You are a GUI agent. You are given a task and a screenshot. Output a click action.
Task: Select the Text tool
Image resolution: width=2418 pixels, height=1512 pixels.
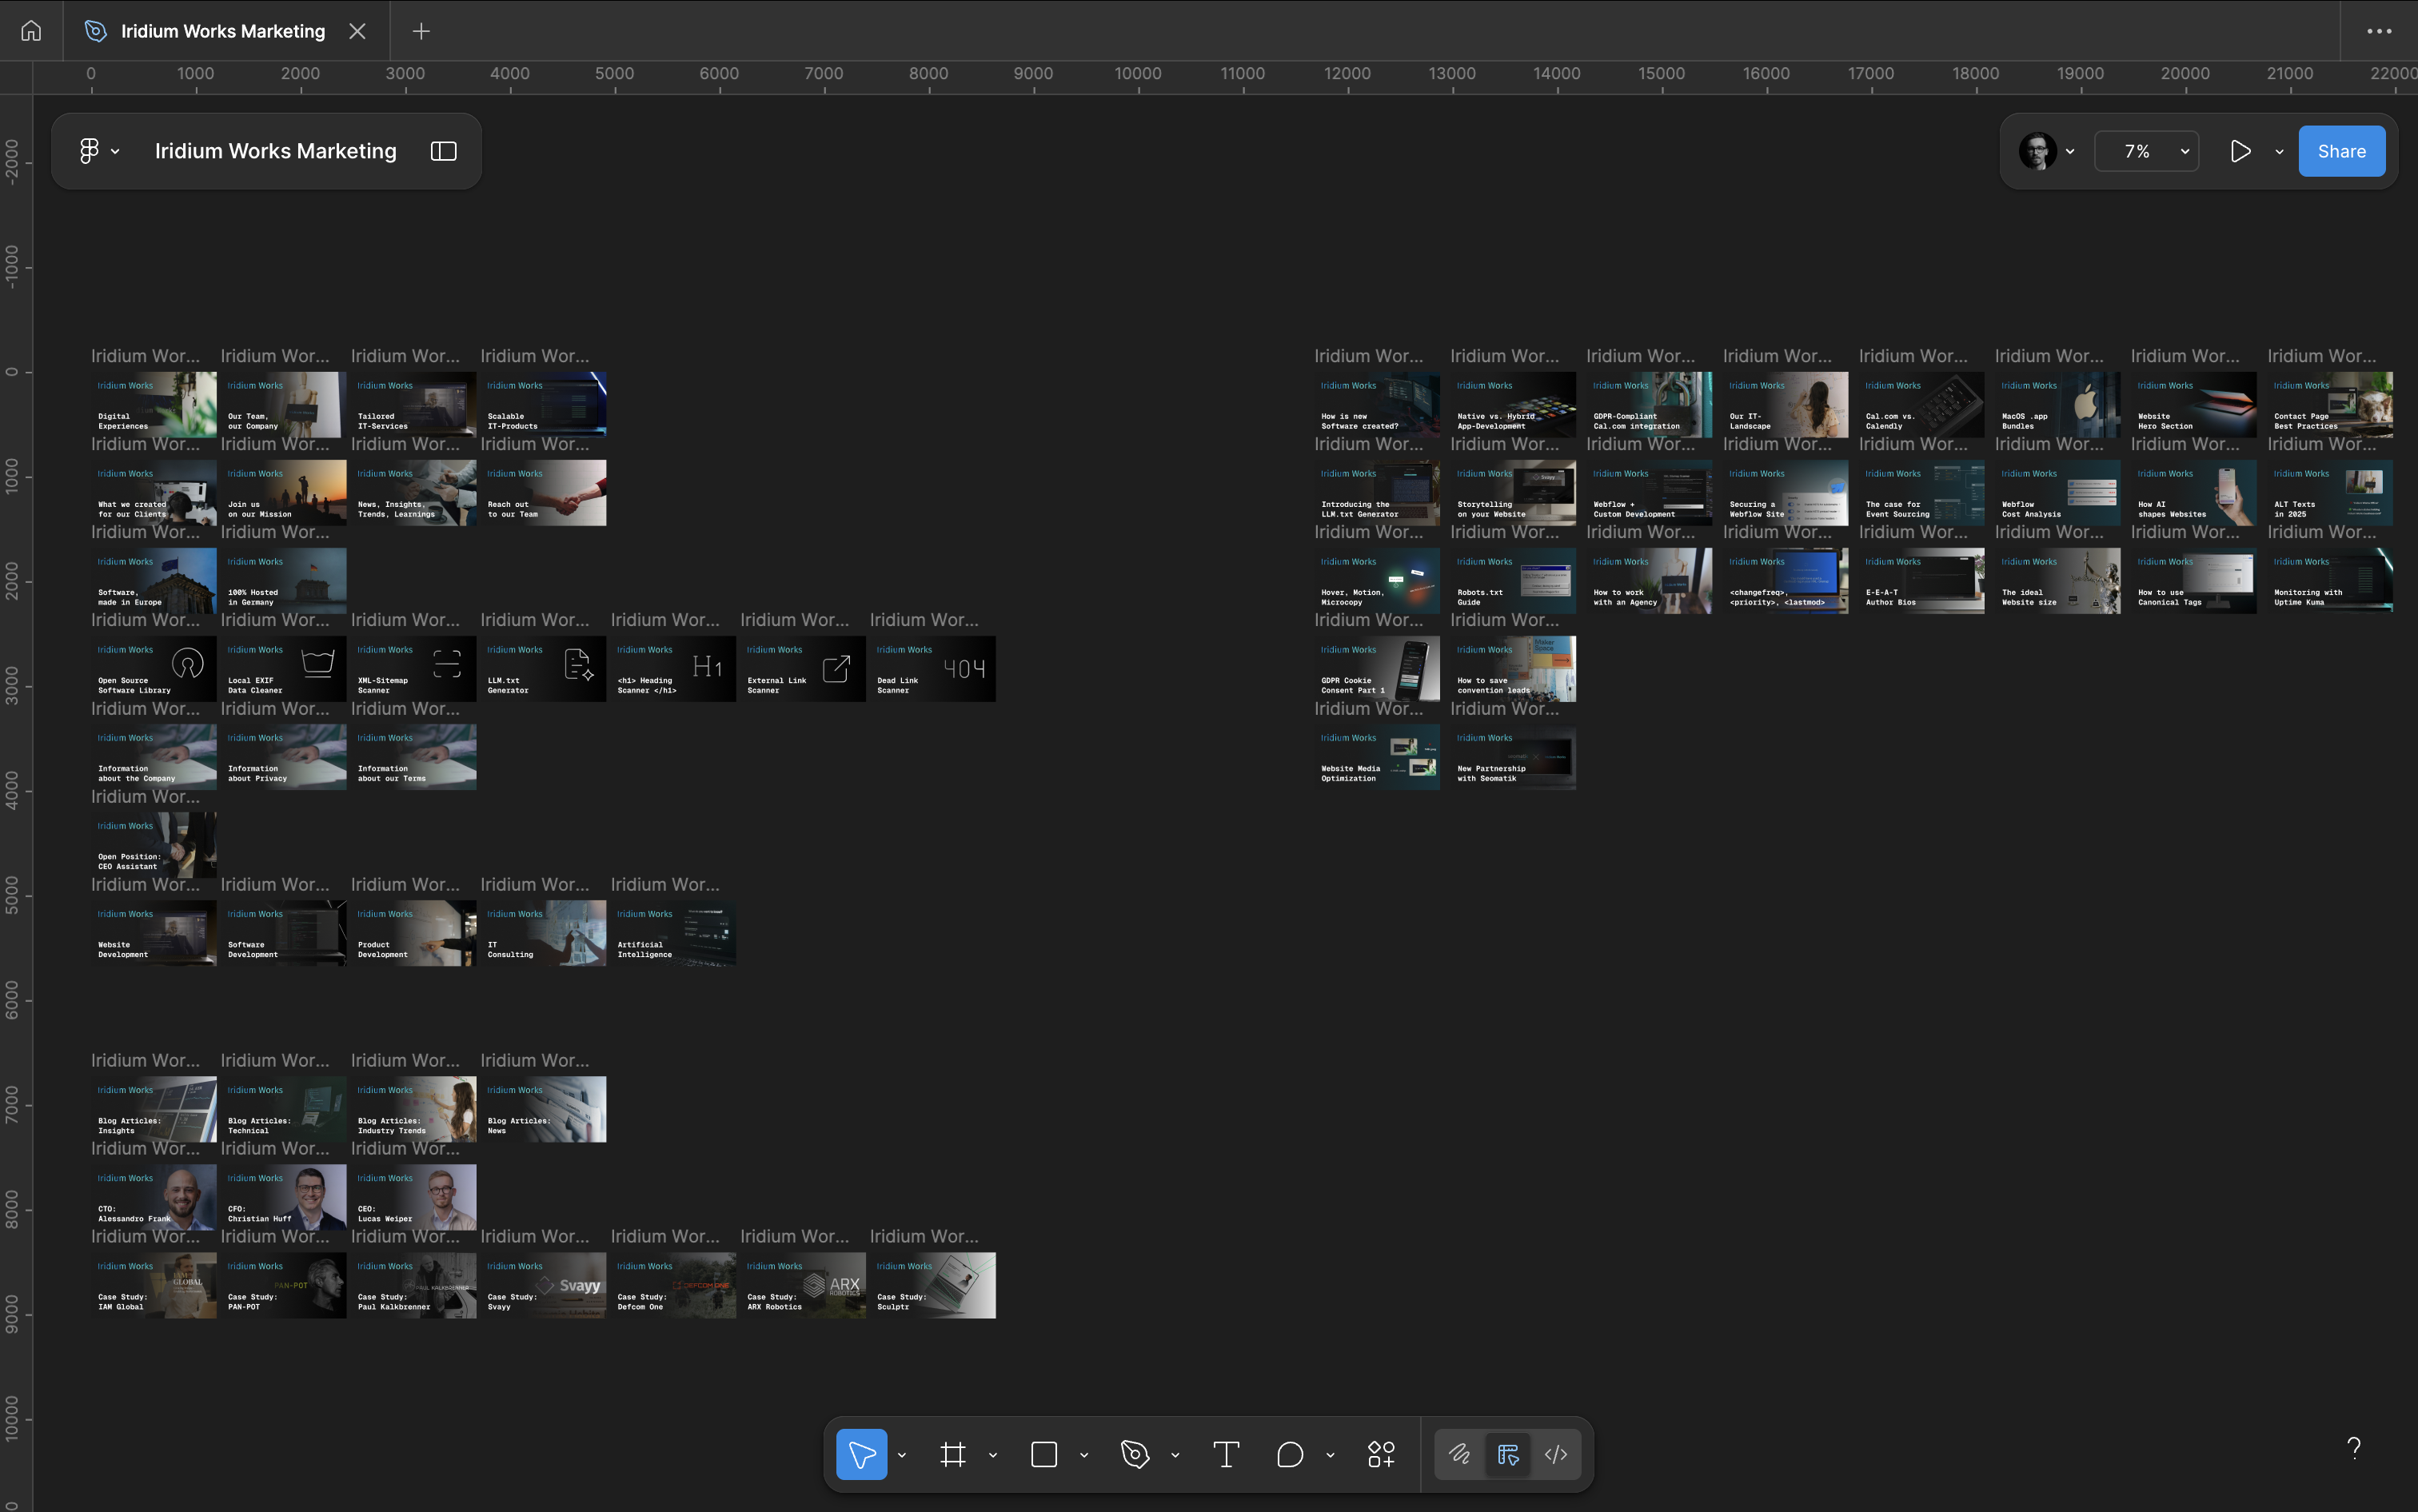tap(1226, 1454)
